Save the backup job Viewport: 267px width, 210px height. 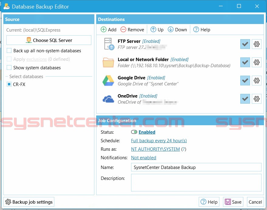[233, 202]
